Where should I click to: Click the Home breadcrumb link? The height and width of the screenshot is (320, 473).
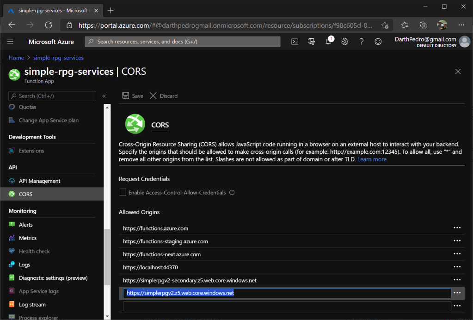[x=16, y=58]
